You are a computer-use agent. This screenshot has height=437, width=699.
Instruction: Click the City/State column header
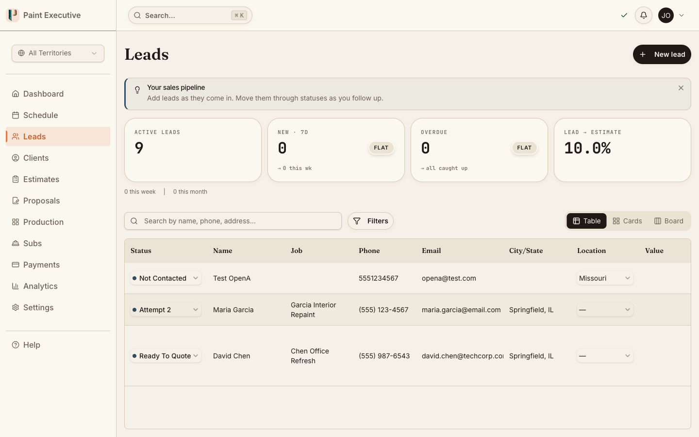[x=526, y=251]
